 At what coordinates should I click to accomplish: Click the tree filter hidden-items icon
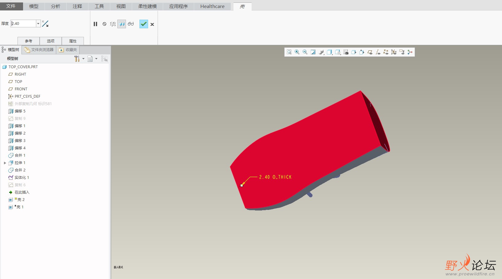coord(104,59)
